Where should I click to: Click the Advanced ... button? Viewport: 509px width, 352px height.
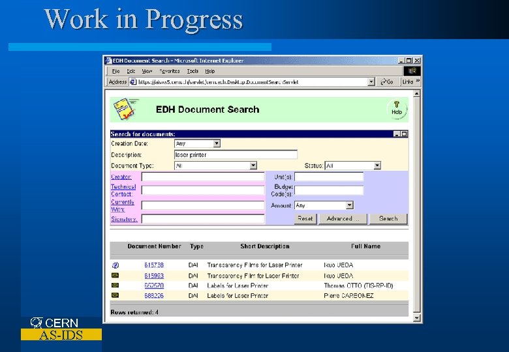pyautogui.click(x=343, y=219)
